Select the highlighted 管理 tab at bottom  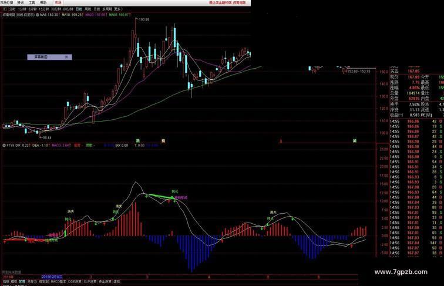(22, 282)
